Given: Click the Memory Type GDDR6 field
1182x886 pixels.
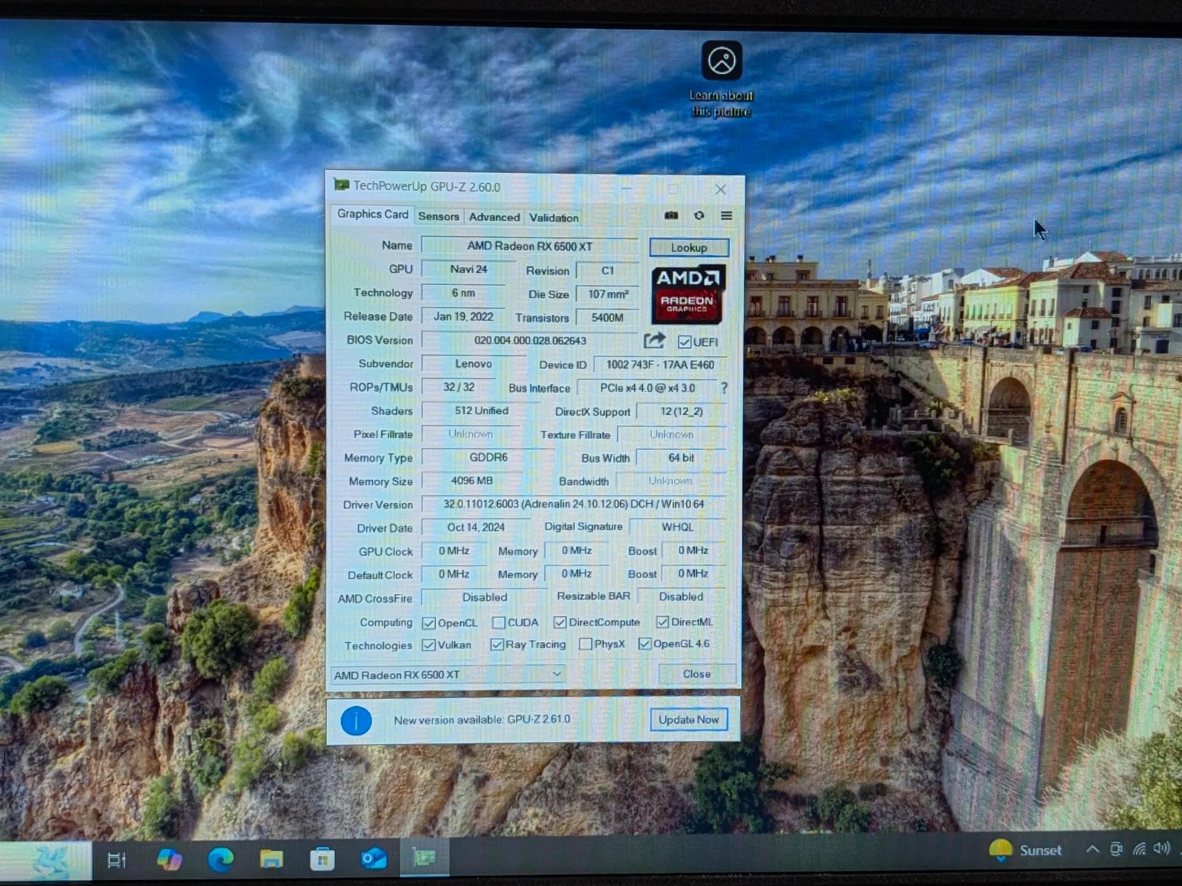Looking at the screenshot, I should (x=488, y=457).
